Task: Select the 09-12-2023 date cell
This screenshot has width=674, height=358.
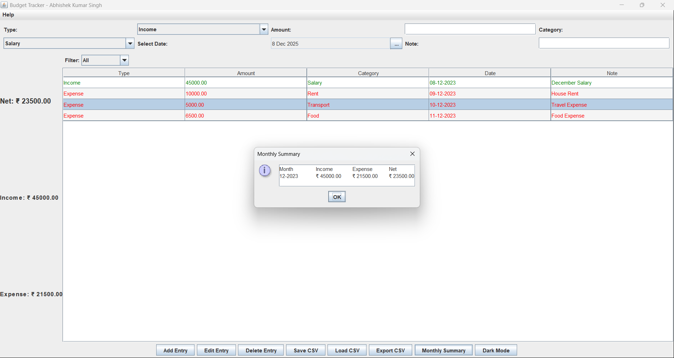Action: 490,94
